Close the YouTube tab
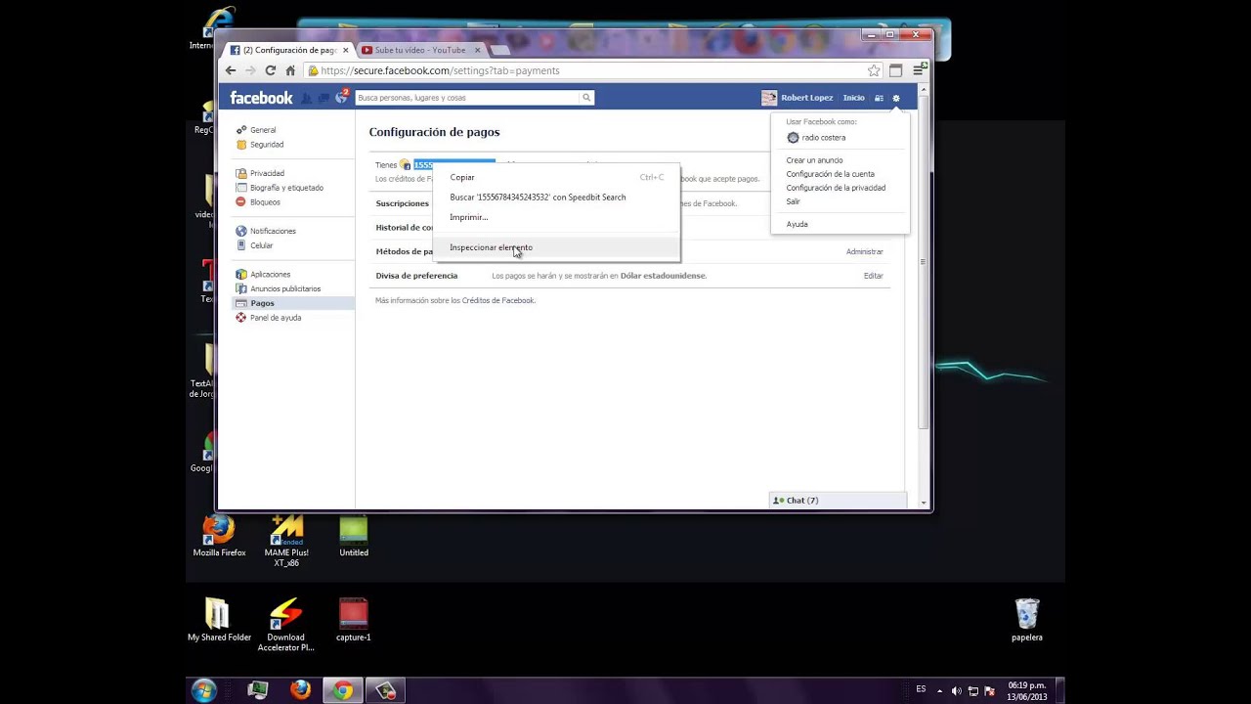The image size is (1251, 704). click(x=478, y=50)
